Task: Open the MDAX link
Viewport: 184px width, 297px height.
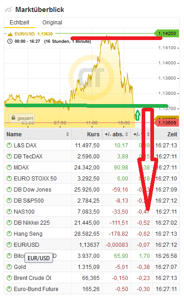Action: (21, 168)
